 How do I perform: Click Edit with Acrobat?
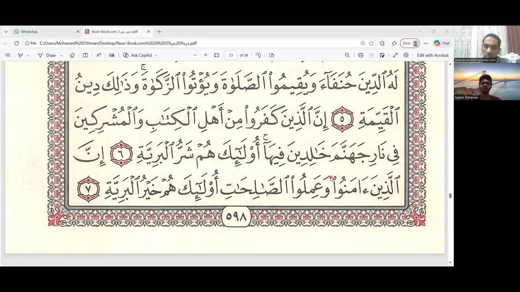433,55
